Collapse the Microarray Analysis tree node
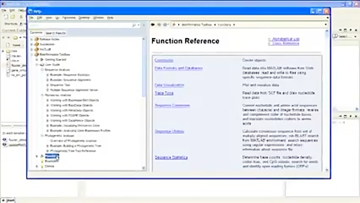 42,95
